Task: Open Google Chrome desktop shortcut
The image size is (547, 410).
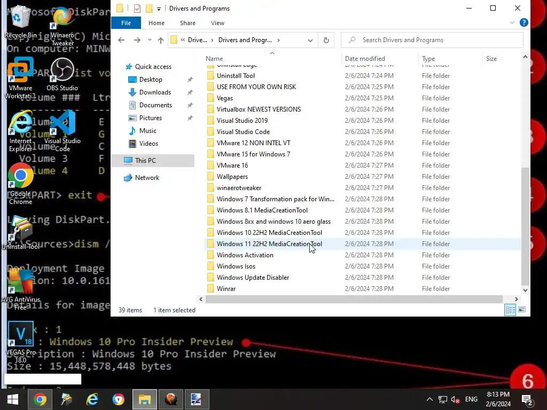Action: 21,184
